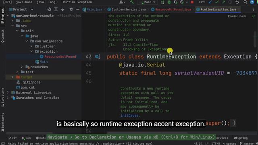This screenshot has width=258, height=145.
Task: Click the Collapse All icon in Project panel
Action: (x=63, y=9)
